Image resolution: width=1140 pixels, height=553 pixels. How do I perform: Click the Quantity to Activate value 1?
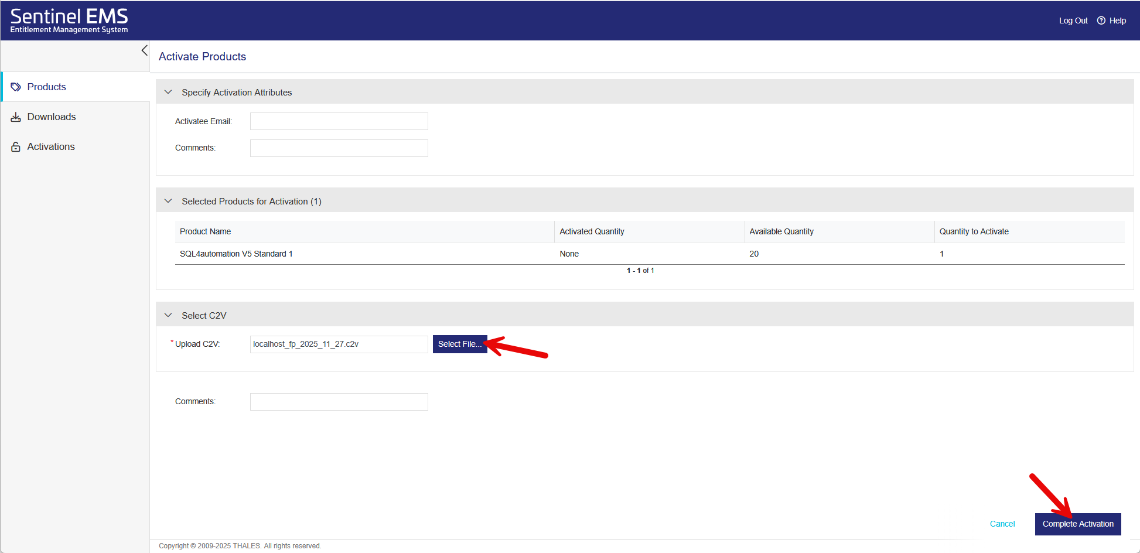941,254
